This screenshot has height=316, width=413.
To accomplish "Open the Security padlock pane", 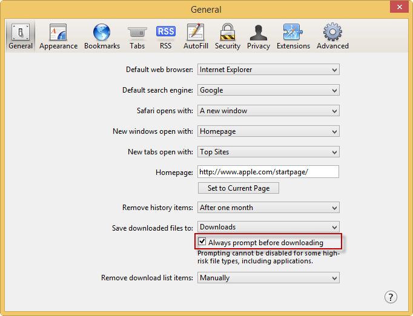I will [228, 36].
